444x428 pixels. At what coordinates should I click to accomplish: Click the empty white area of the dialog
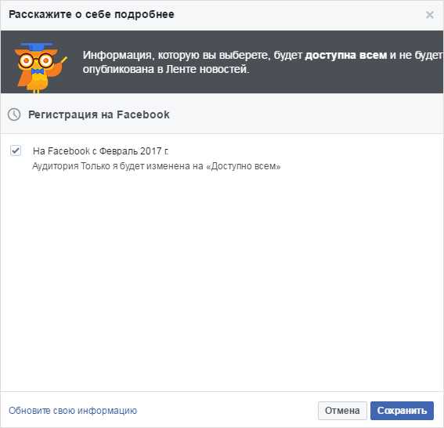tap(222, 281)
